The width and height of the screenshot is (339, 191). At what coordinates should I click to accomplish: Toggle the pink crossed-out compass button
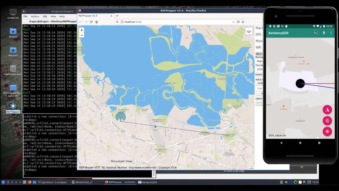point(327,121)
